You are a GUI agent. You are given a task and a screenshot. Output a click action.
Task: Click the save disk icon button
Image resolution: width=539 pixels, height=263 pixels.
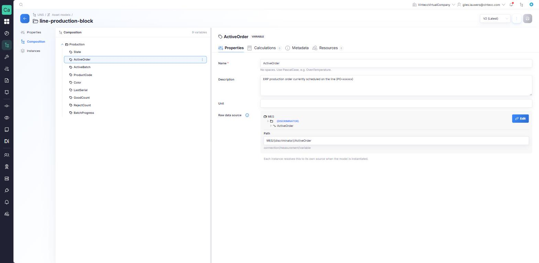point(527,19)
